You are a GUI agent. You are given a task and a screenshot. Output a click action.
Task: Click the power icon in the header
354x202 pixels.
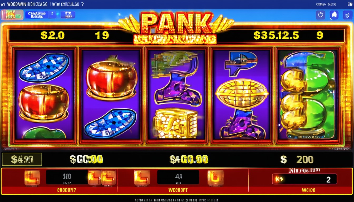321,15
